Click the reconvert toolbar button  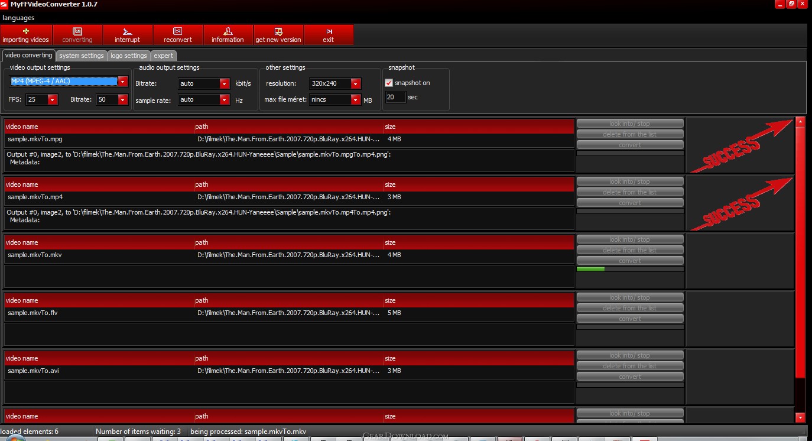tap(178, 35)
